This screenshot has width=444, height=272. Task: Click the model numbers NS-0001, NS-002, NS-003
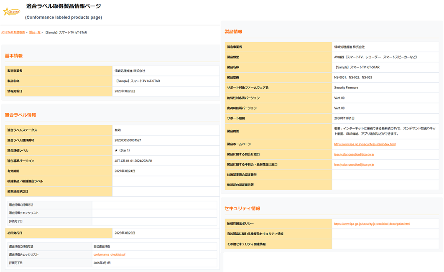click(x=353, y=77)
